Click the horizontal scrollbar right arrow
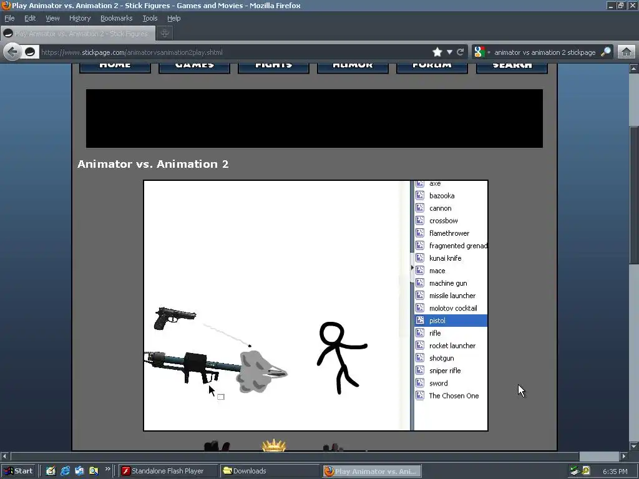 [624, 456]
